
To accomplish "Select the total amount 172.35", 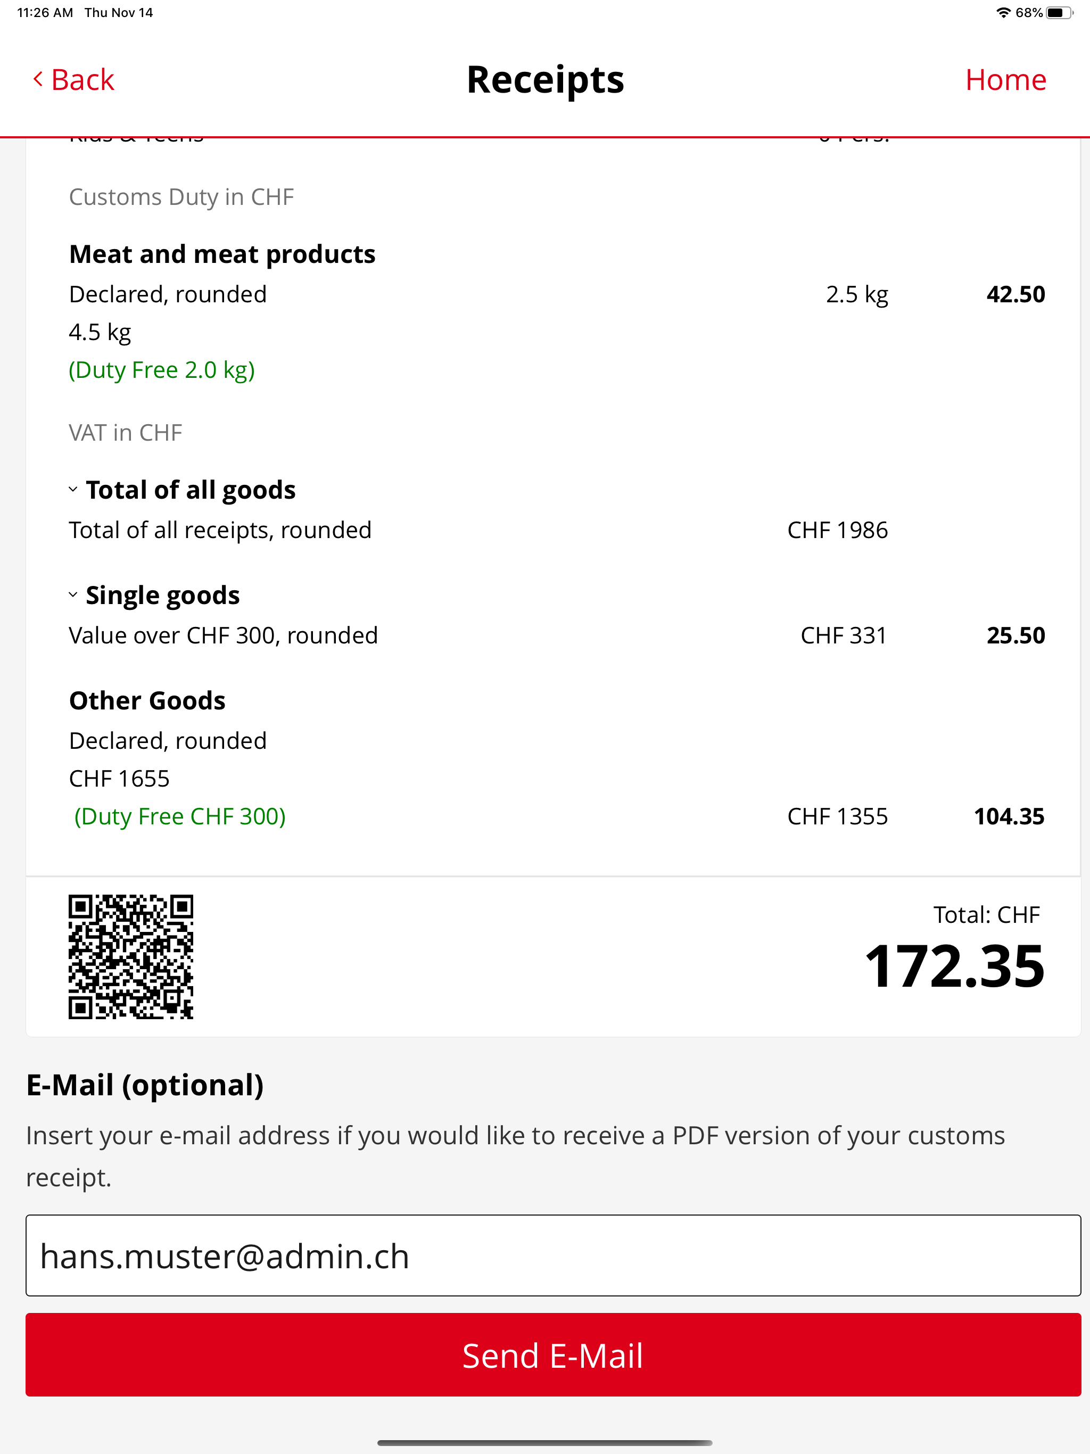I will 954,965.
